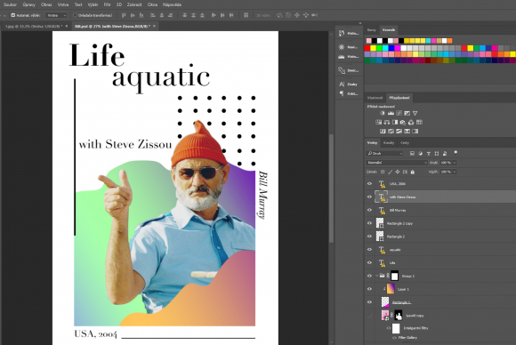
Task: Switch to the first document tab
Action: [35, 26]
